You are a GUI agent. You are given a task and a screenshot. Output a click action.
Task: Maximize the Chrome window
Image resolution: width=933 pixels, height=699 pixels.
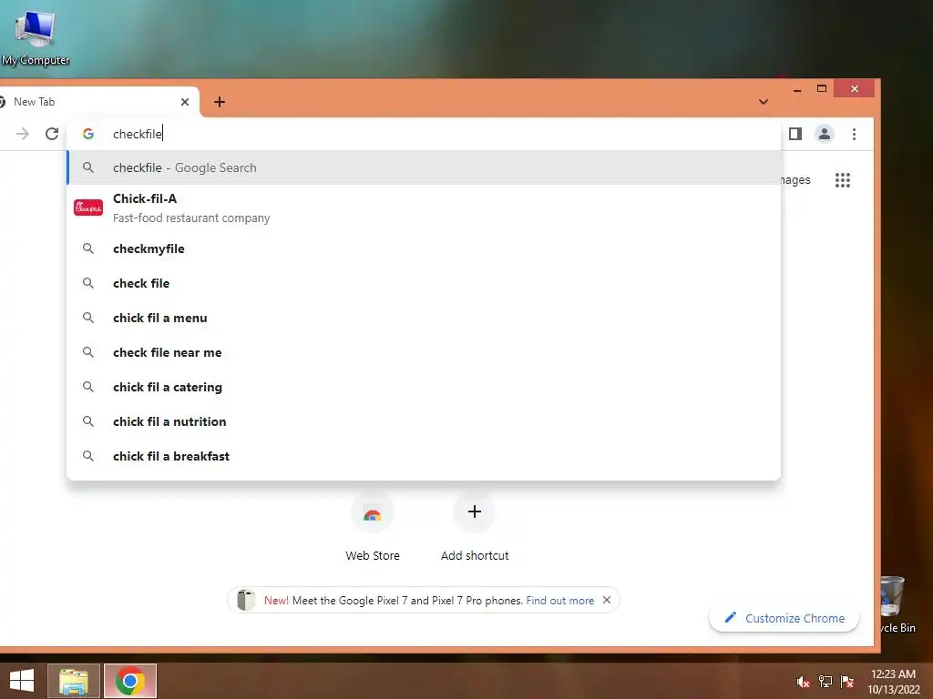[x=822, y=89]
